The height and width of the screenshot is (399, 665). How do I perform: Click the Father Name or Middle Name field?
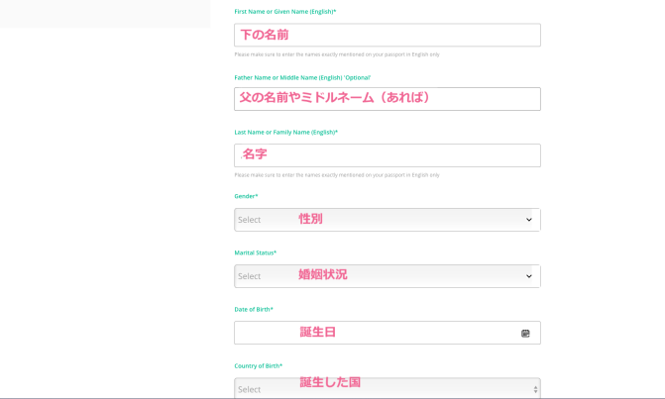pos(387,99)
